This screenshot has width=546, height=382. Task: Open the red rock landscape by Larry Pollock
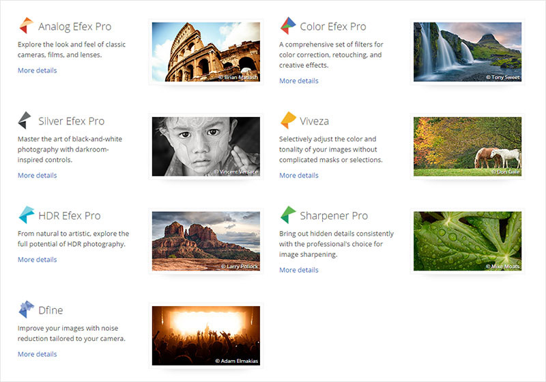click(x=205, y=241)
